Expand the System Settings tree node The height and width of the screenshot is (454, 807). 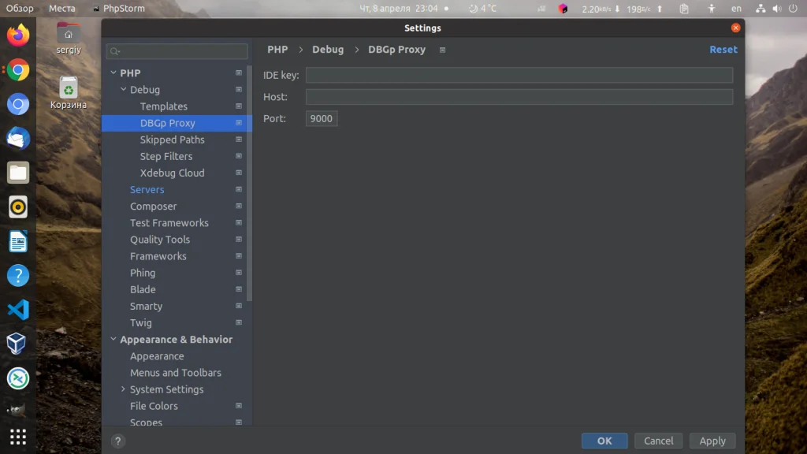pyautogui.click(x=122, y=389)
